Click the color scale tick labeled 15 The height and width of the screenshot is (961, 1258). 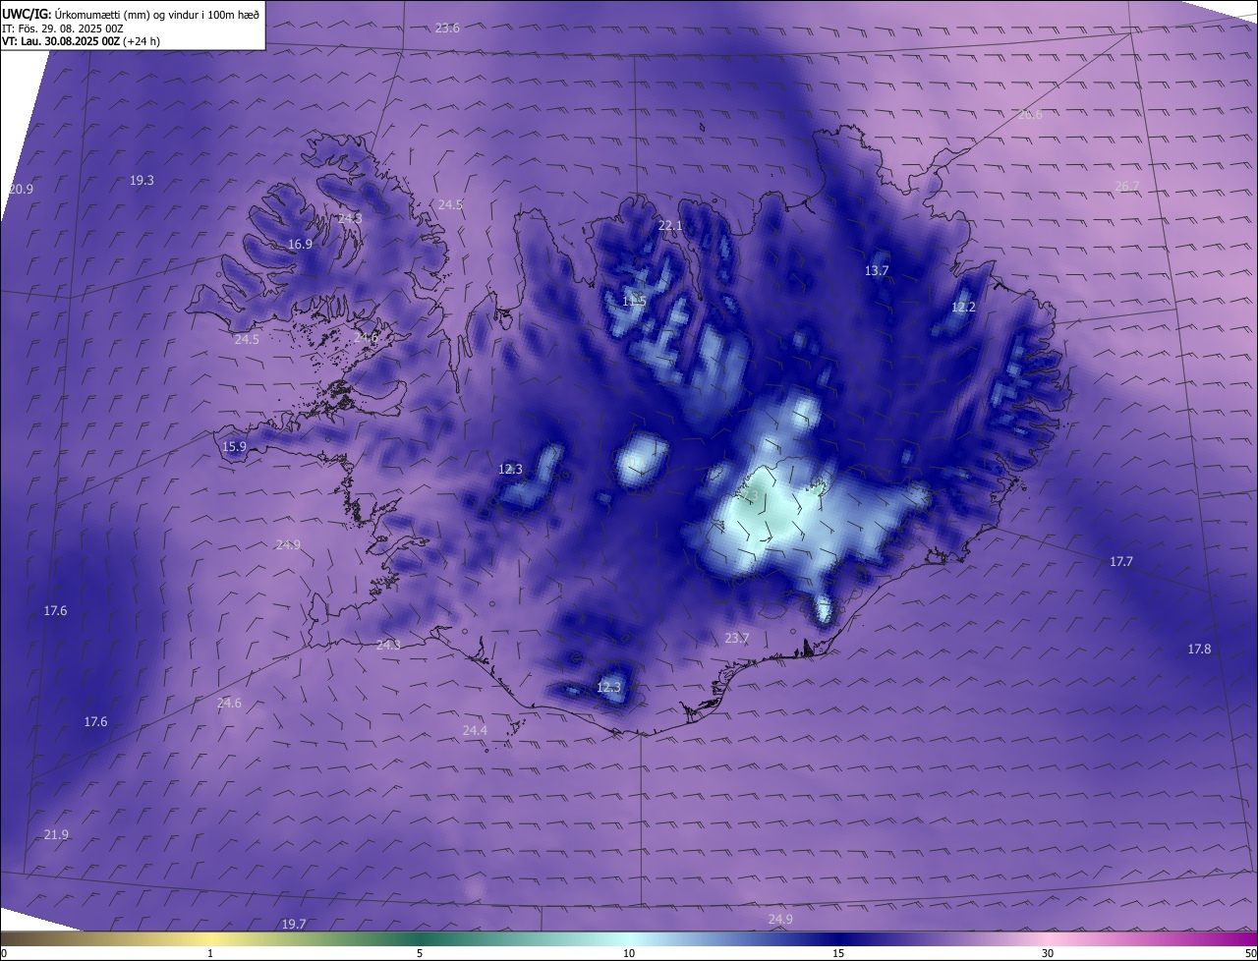[x=838, y=953]
